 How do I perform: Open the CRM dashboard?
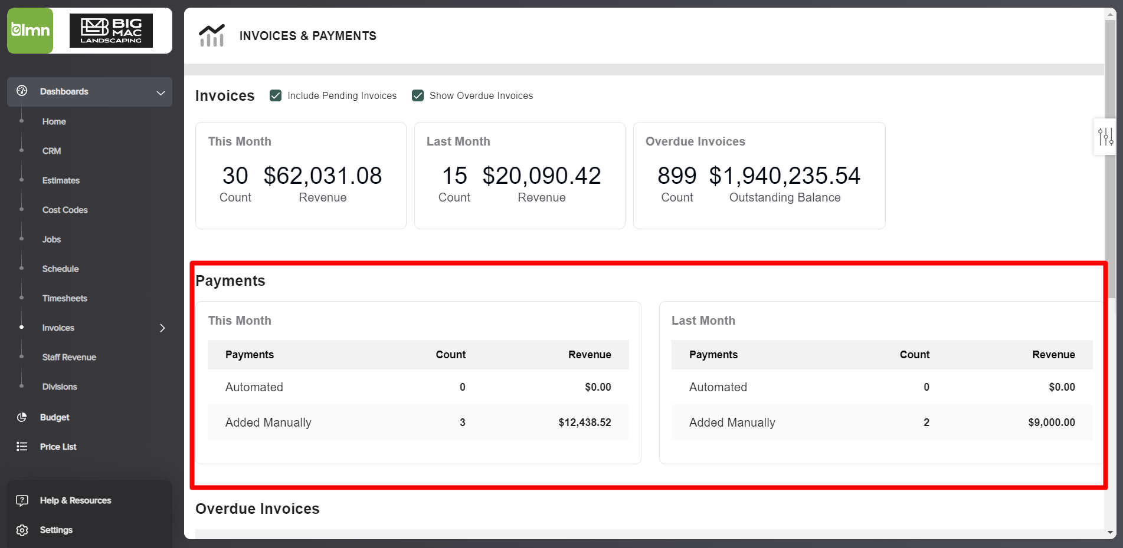(x=51, y=151)
